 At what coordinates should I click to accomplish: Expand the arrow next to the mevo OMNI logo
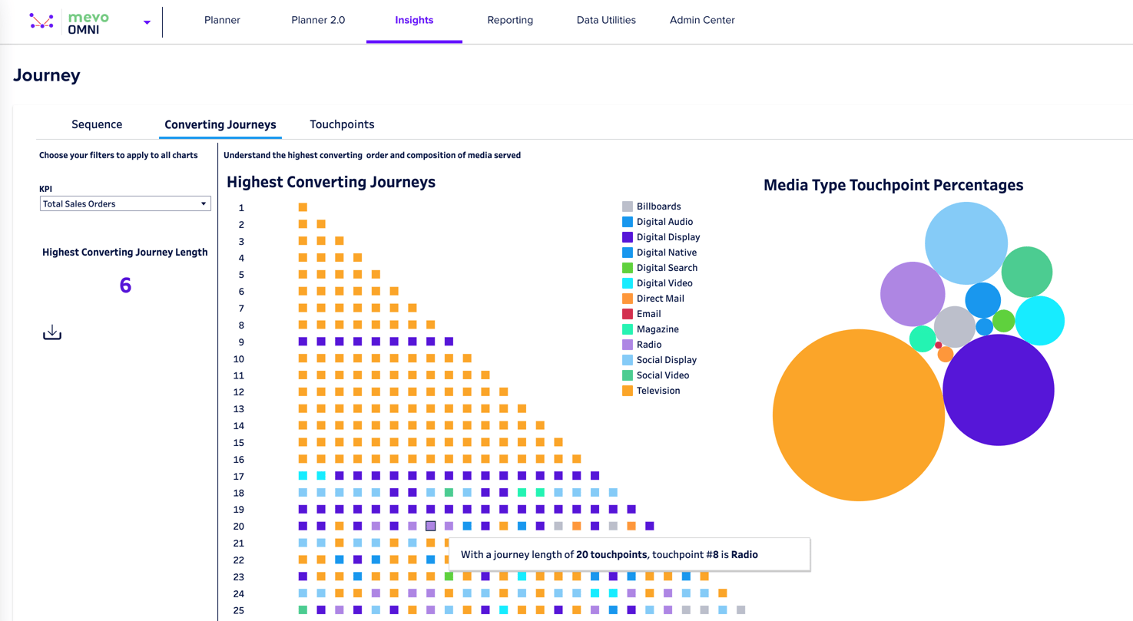145,21
